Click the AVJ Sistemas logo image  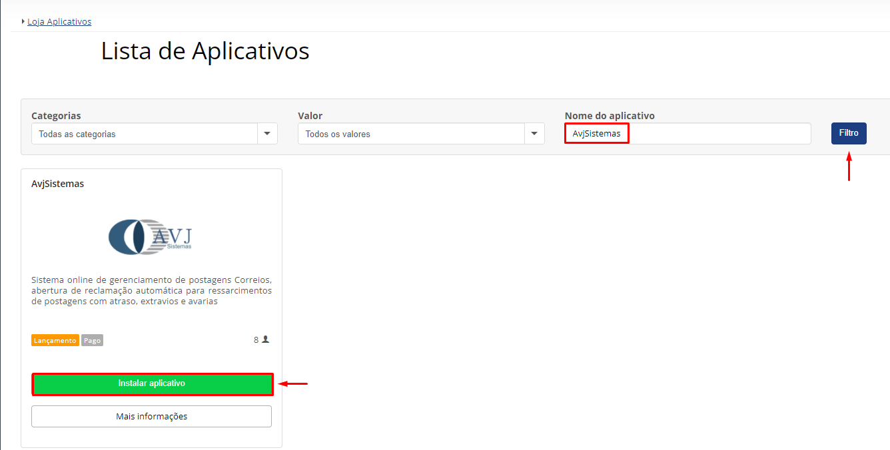pos(151,236)
